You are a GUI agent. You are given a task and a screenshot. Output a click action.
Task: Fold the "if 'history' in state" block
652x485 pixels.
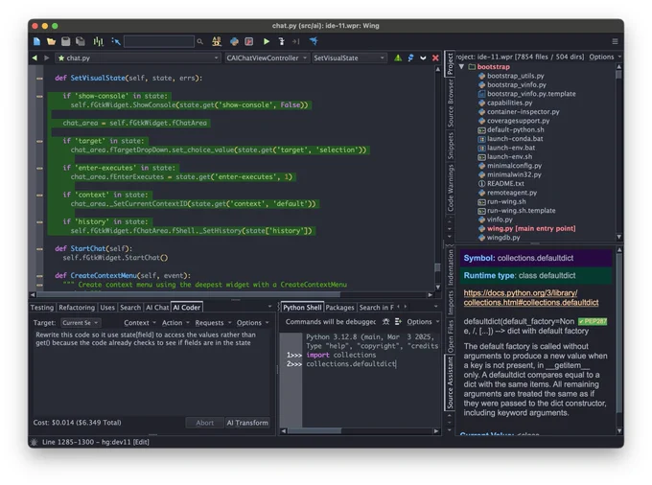click(39, 222)
